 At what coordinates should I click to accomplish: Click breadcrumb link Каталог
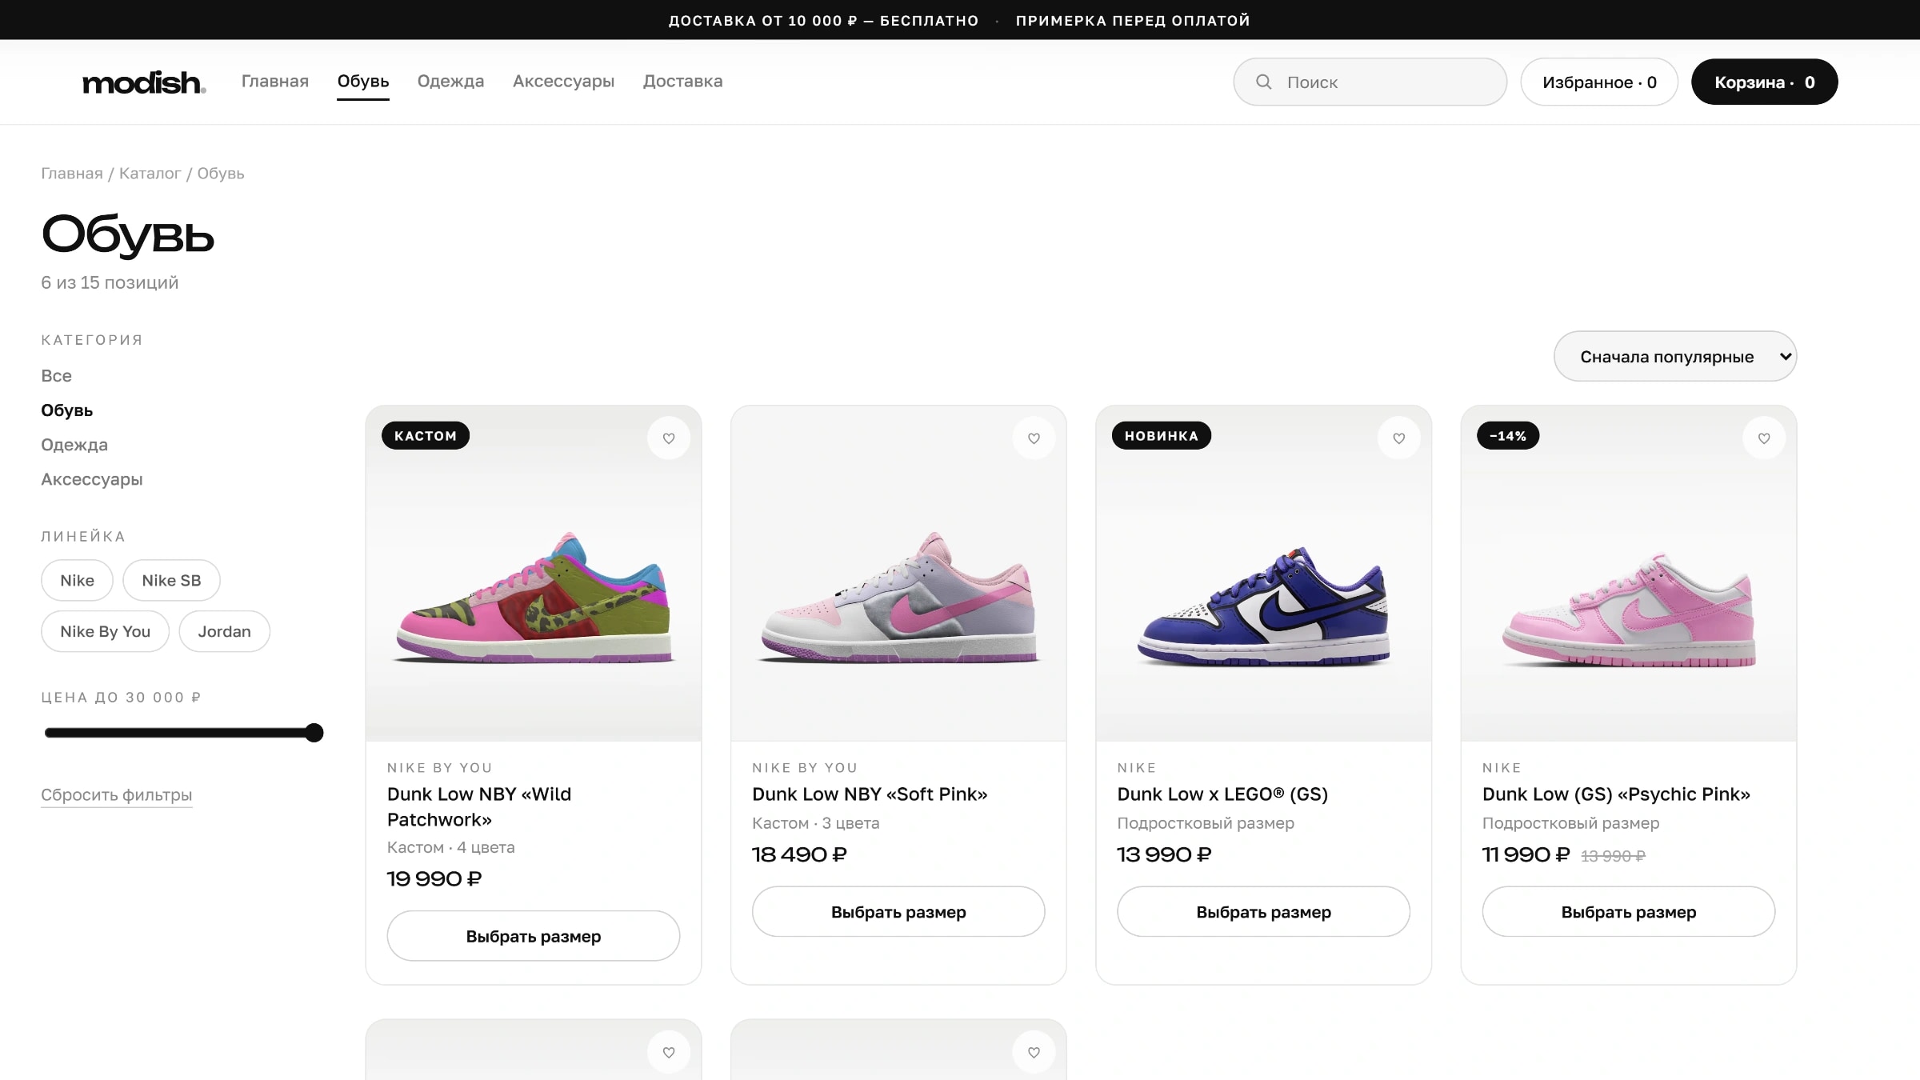(x=150, y=173)
